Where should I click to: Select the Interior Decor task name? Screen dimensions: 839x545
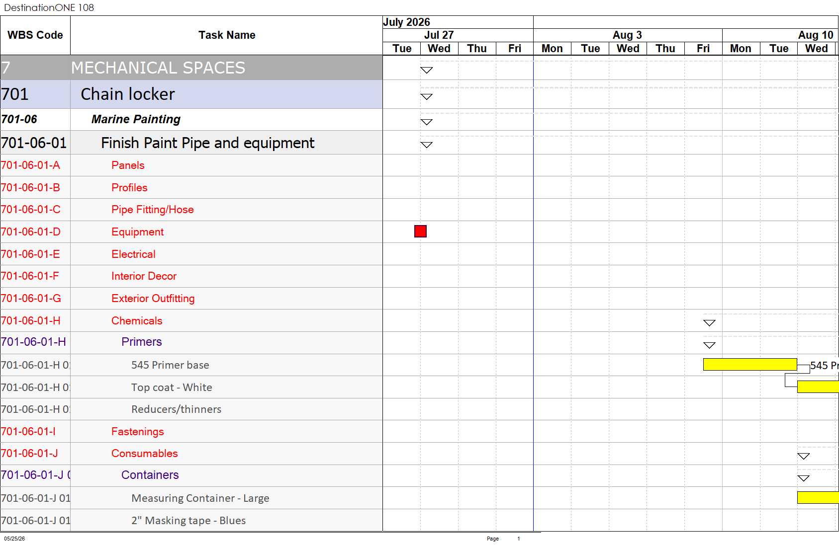pos(144,276)
